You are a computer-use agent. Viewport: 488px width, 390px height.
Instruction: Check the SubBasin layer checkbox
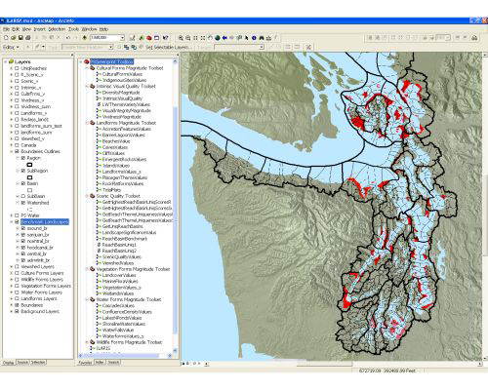[23, 196]
